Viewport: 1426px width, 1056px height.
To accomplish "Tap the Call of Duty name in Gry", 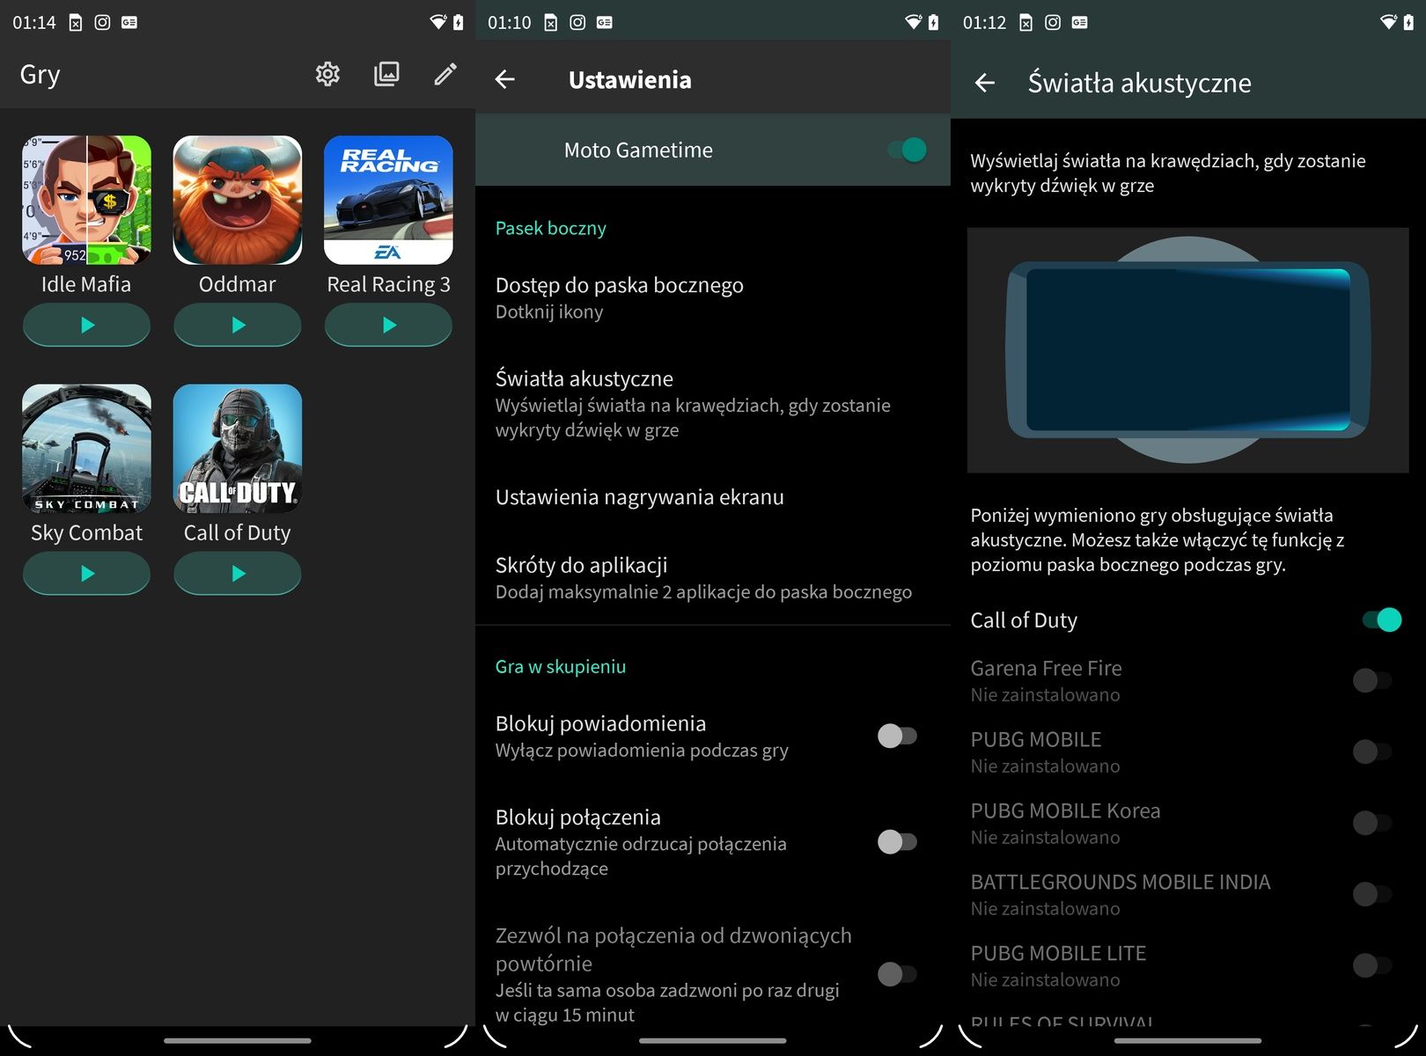I will [238, 532].
